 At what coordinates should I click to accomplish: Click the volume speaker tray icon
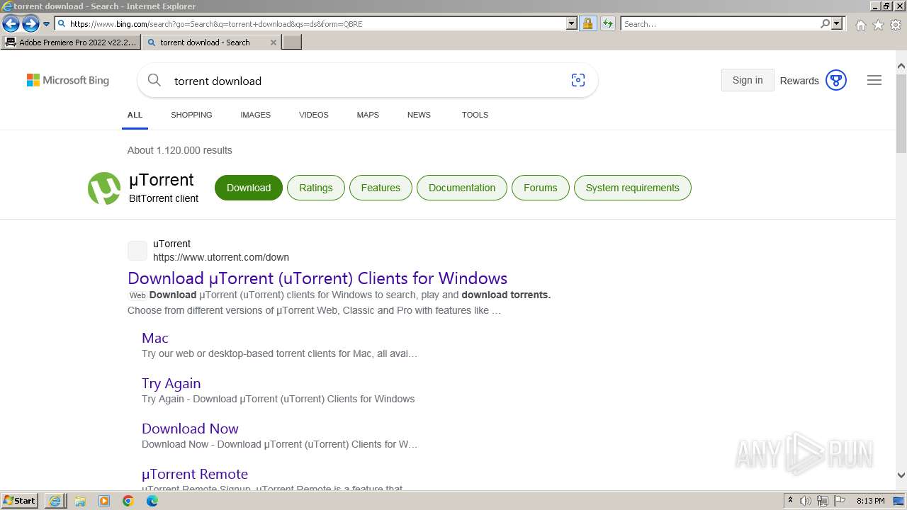click(x=805, y=501)
